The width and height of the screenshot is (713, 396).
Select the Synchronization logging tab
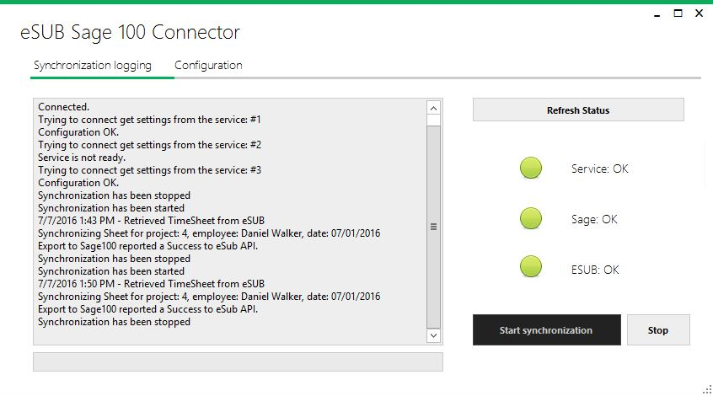pyautogui.click(x=93, y=66)
